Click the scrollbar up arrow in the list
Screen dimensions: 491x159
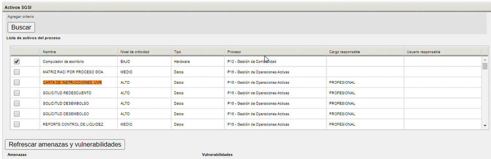coord(485,60)
